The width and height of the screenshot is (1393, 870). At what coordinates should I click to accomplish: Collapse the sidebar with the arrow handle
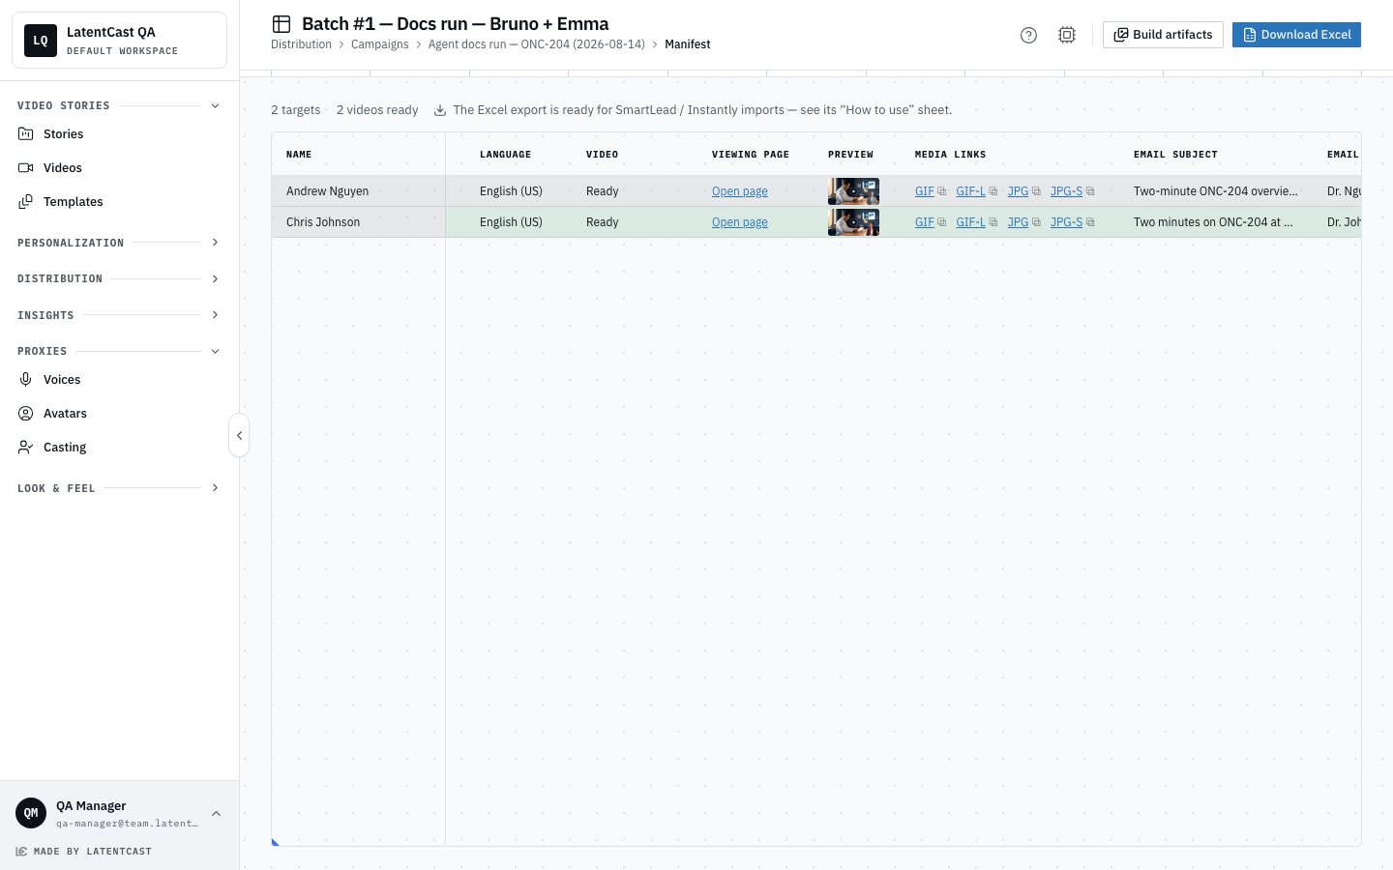pyautogui.click(x=239, y=435)
